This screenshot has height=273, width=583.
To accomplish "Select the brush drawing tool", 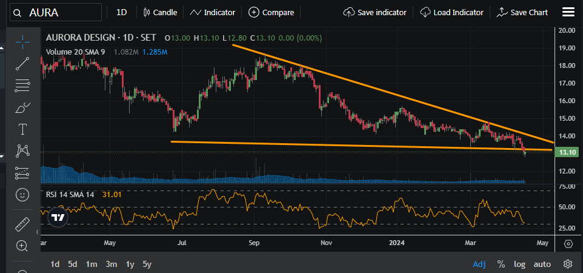I will pos(22,107).
